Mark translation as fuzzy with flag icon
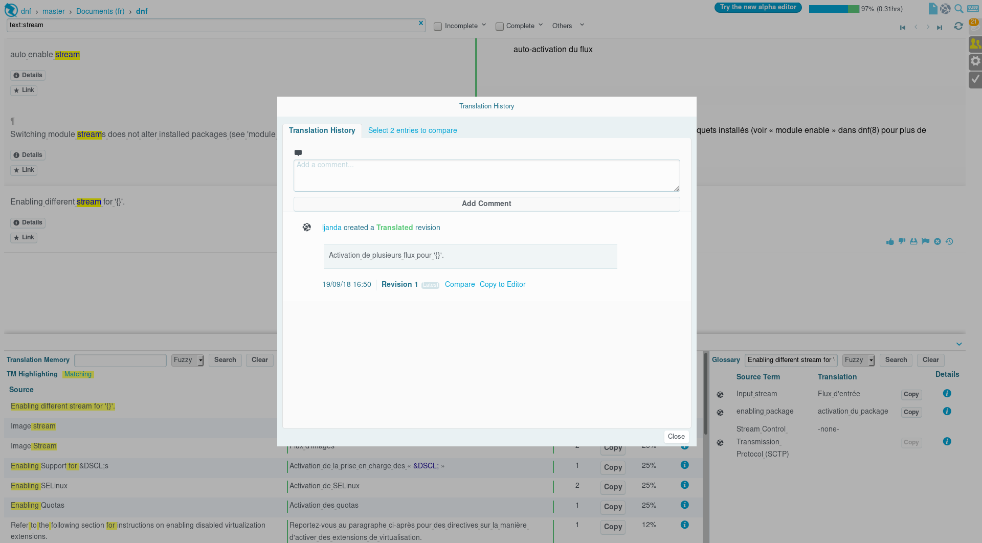The height and width of the screenshot is (543, 982). click(925, 241)
